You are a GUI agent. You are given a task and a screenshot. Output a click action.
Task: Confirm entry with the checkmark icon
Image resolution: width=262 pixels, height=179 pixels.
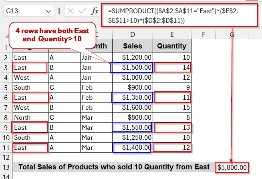click(82, 11)
